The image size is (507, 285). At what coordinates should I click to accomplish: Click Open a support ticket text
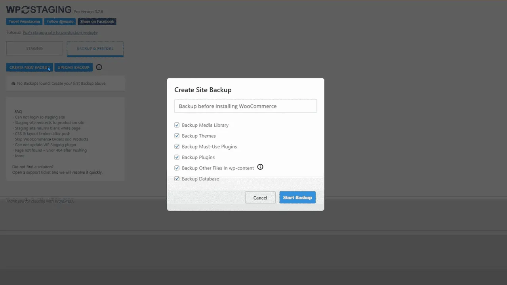(30, 173)
